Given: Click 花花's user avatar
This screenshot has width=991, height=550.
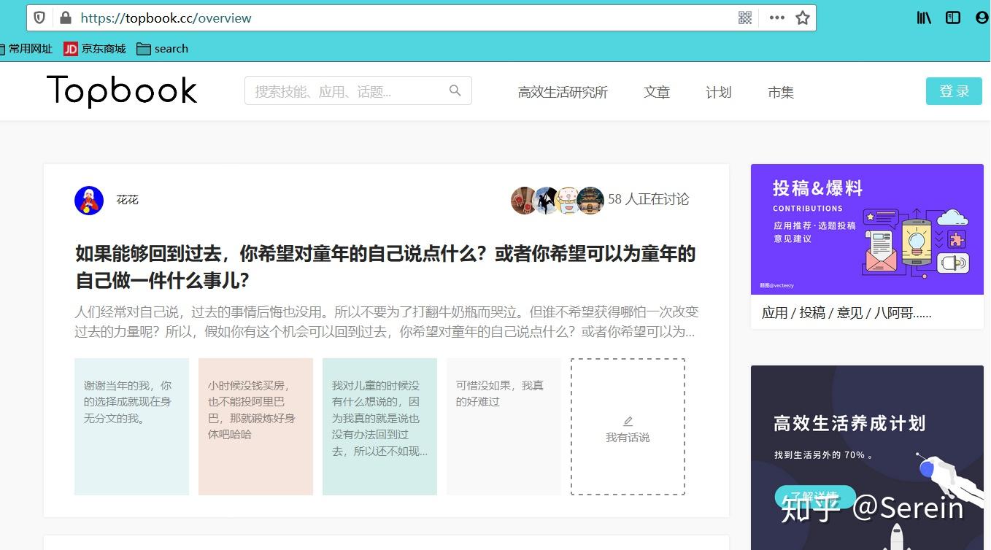Looking at the screenshot, I should click(89, 200).
